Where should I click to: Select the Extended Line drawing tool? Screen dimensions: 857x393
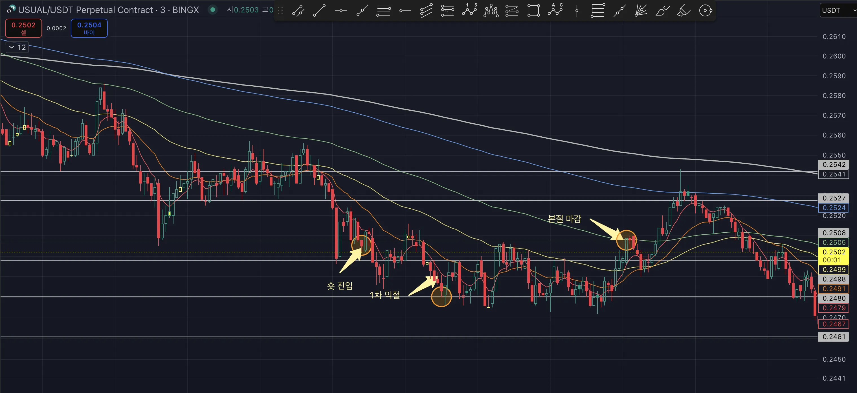[619, 11]
